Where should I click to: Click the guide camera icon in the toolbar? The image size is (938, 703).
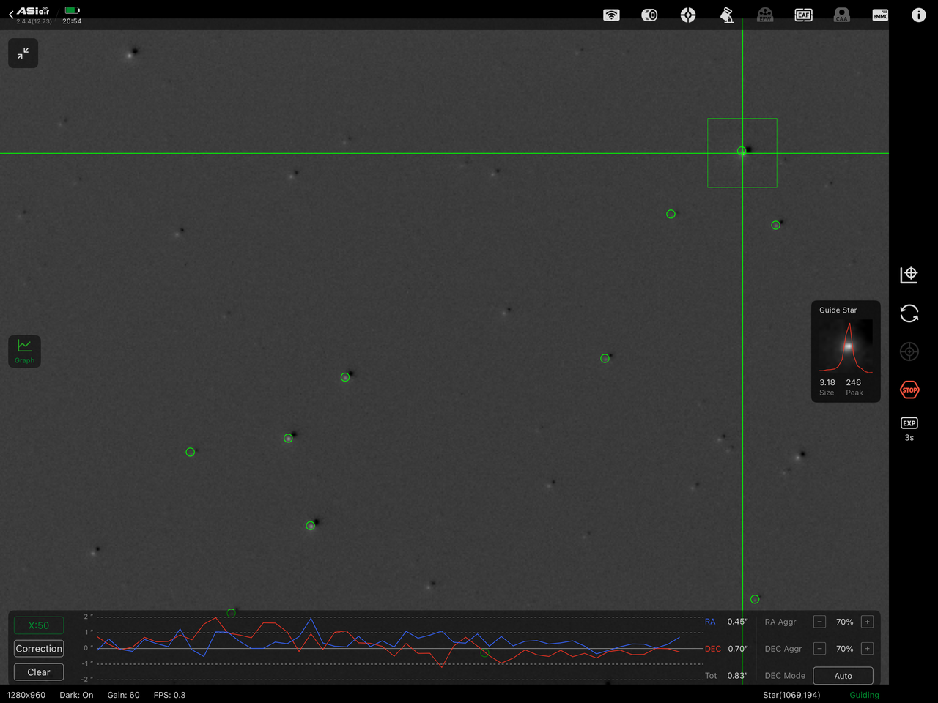click(x=649, y=15)
